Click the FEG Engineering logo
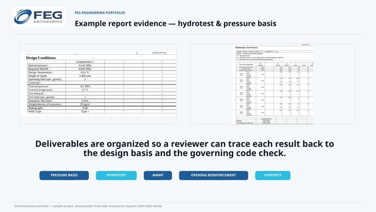The width and height of the screenshot is (376, 212). tap(39, 17)
